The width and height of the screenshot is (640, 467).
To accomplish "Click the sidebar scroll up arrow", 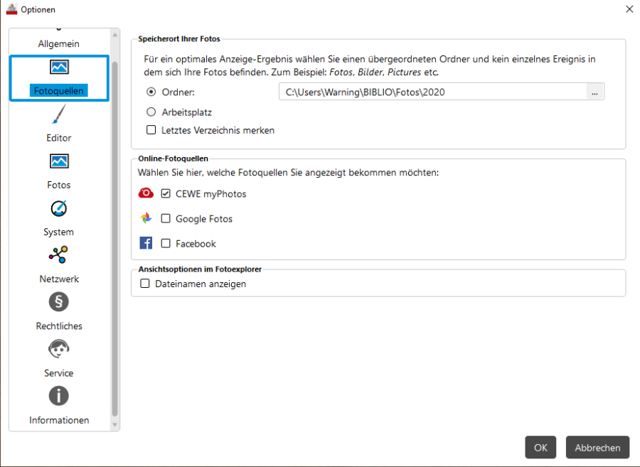I will pos(115,35).
